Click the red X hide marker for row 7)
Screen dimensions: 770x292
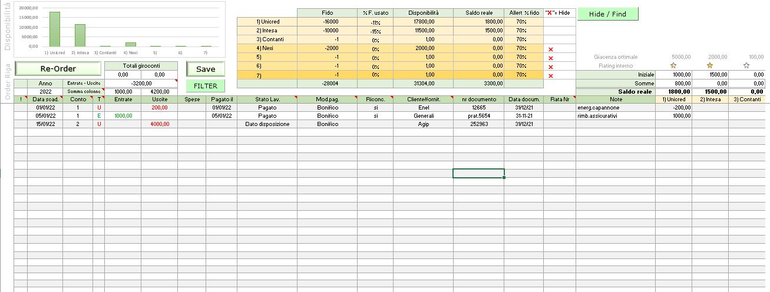[551, 76]
